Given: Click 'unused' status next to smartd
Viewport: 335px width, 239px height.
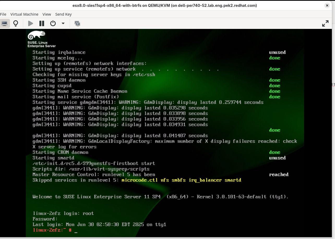Looking at the screenshot, I should click(277, 158).
